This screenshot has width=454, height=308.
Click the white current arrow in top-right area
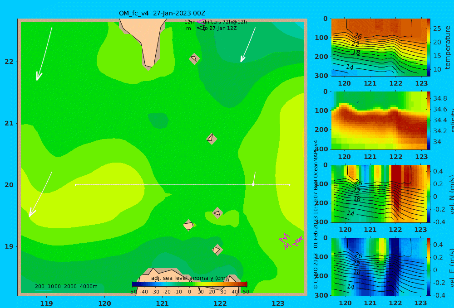coord(248,45)
